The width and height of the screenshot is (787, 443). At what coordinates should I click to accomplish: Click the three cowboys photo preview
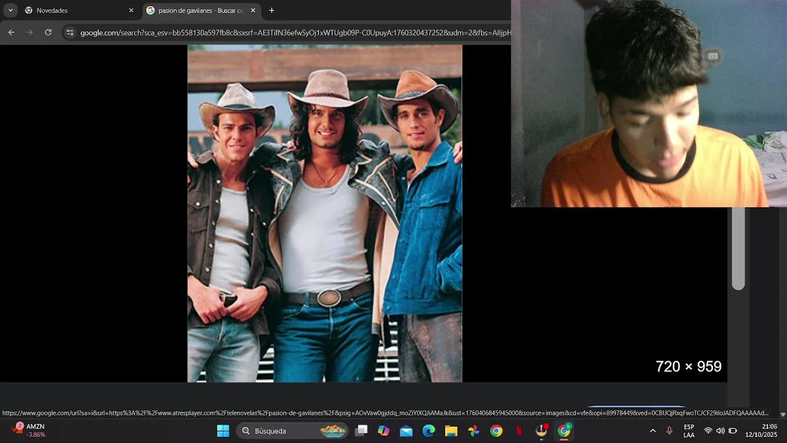coord(325,214)
